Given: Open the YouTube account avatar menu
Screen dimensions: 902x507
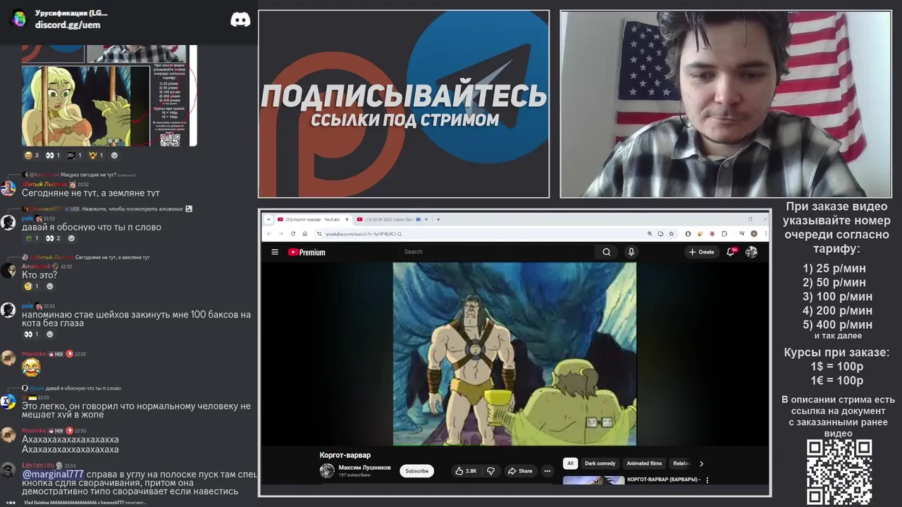Looking at the screenshot, I should 752,252.
